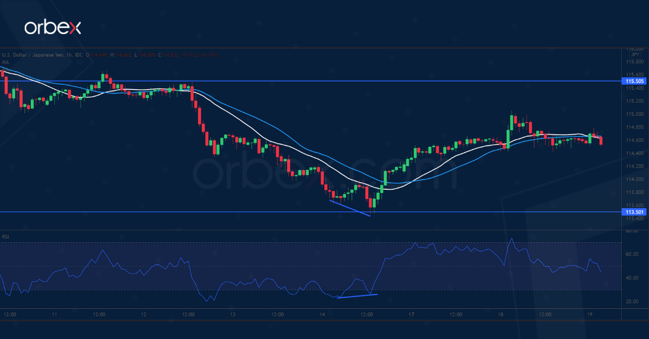Click the 115.000 price axis label
Viewport: 649px width, 339px height.
(x=634, y=114)
